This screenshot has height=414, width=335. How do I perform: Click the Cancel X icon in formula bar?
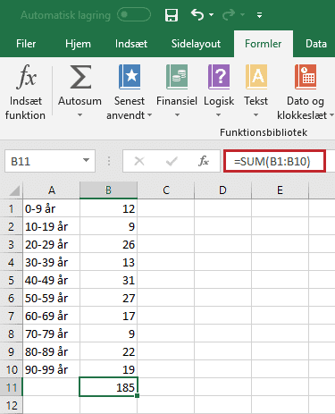[x=139, y=161]
